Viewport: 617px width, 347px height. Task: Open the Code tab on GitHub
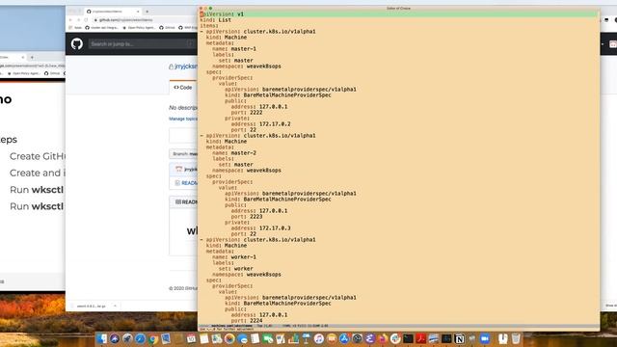tap(183, 88)
